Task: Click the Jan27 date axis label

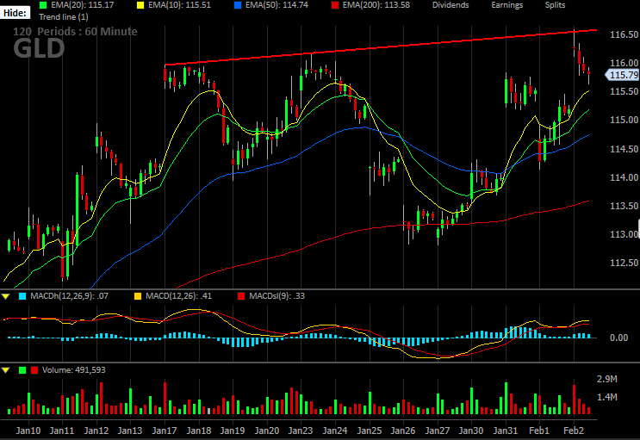Action: 437,431
